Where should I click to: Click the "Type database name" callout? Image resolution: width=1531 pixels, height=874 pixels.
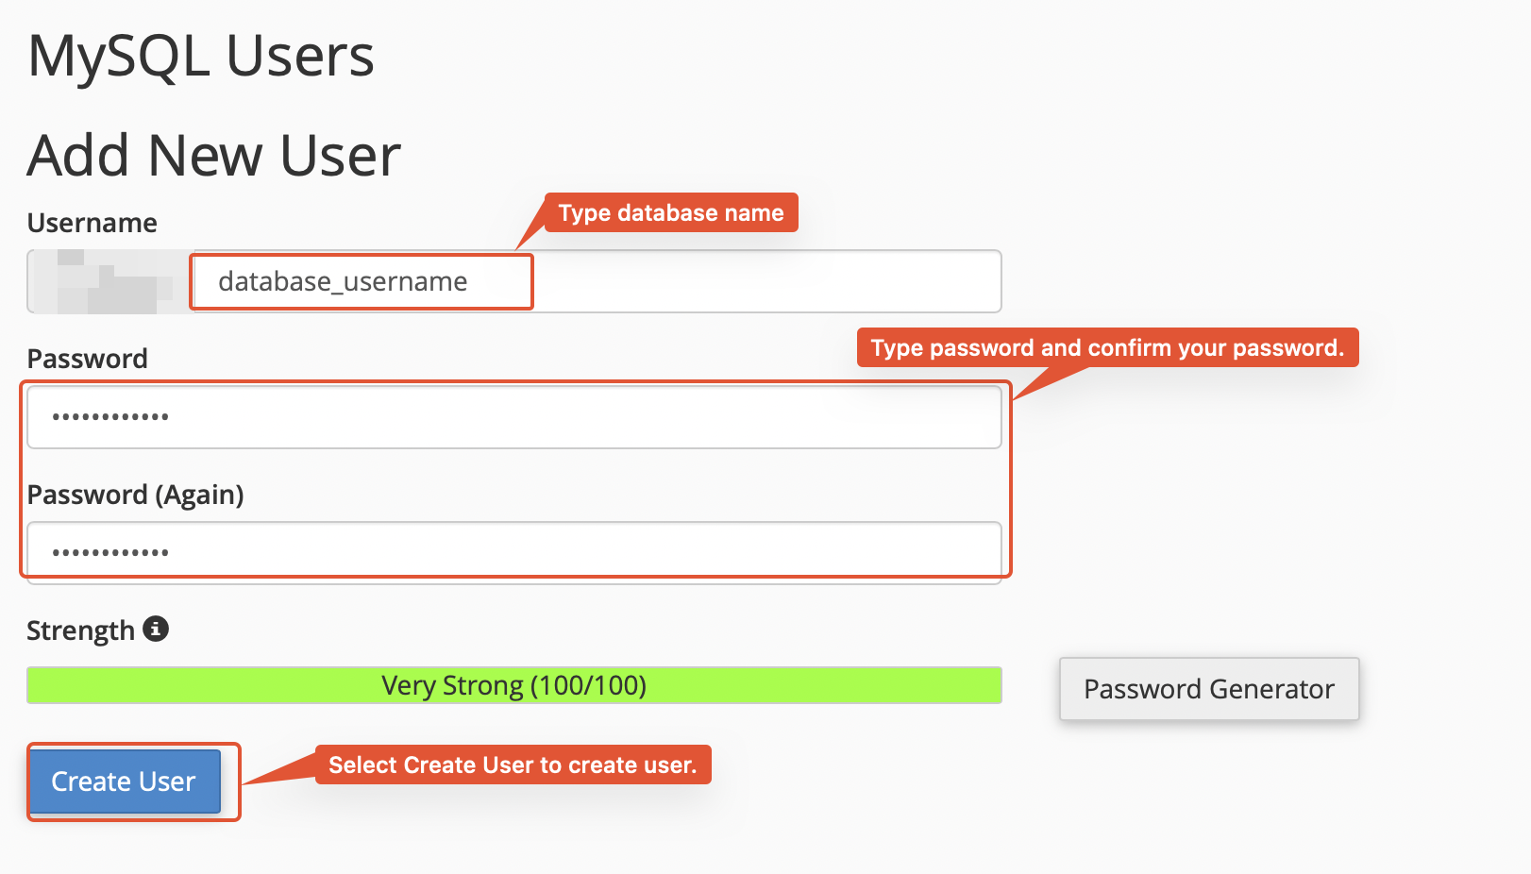coord(670,212)
